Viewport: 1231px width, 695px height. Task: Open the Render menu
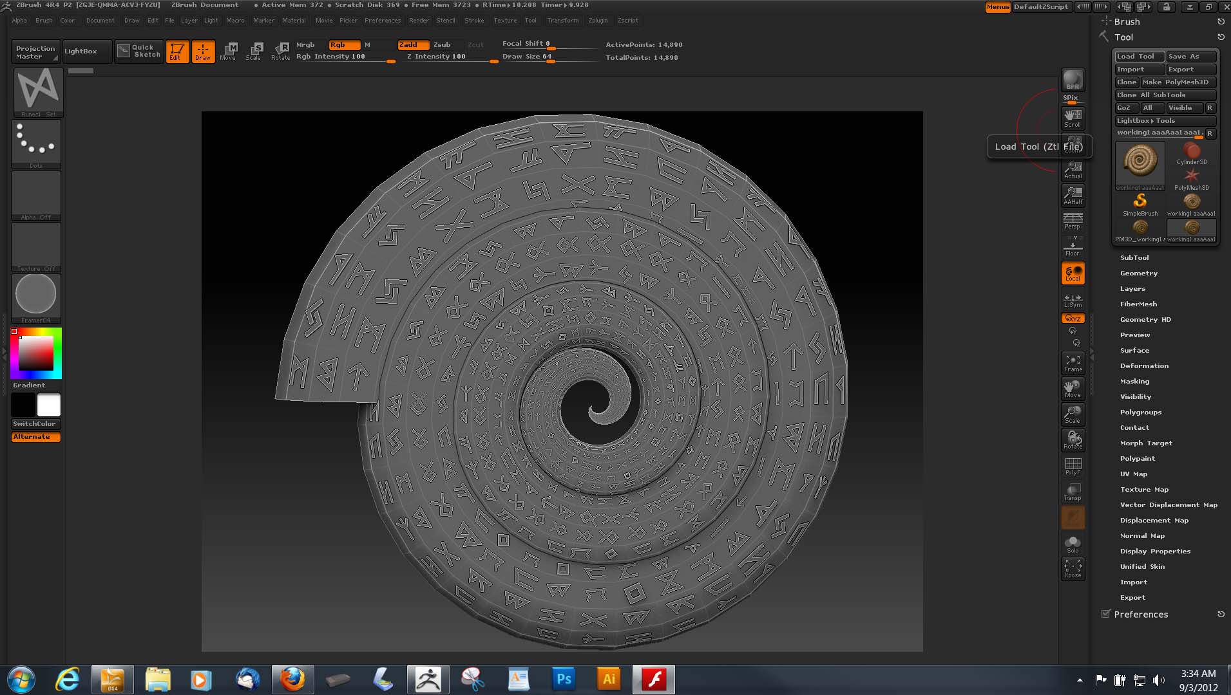pyautogui.click(x=419, y=21)
